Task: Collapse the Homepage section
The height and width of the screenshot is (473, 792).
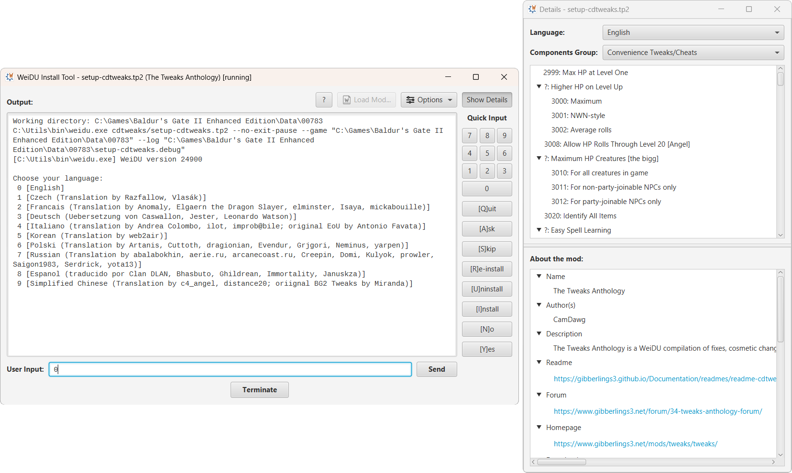Action: coord(539,428)
